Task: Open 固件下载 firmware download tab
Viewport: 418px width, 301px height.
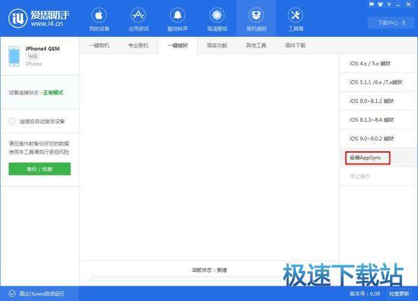Action: click(x=295, y=45)
